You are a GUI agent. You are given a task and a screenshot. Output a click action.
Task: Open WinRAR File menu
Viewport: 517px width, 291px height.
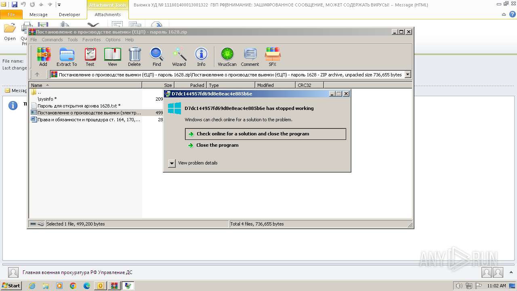click(x=34, y=40)
